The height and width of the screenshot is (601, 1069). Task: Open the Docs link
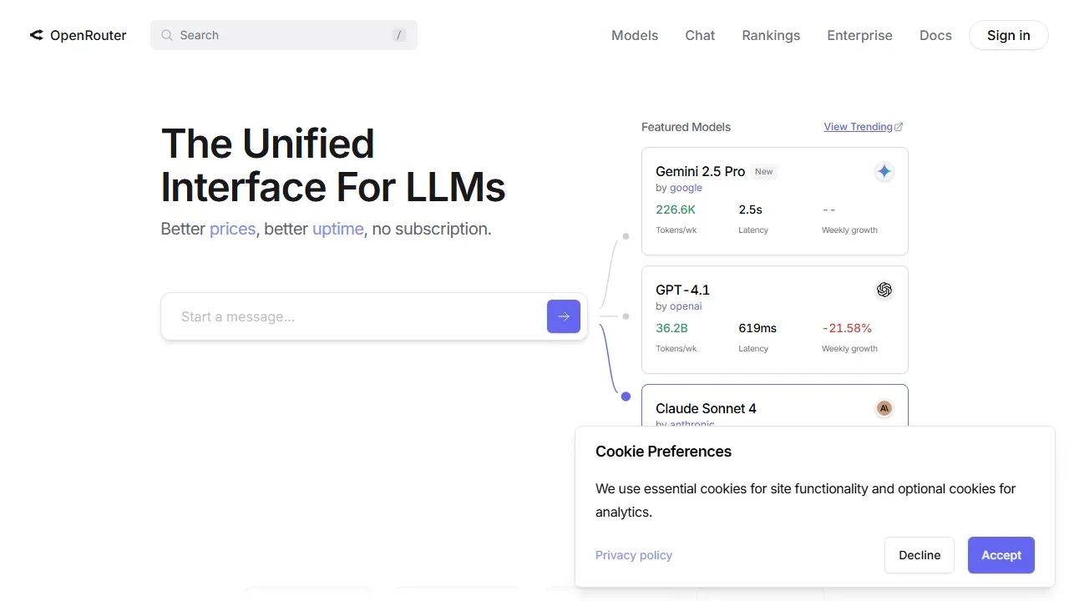click(935, 35)
